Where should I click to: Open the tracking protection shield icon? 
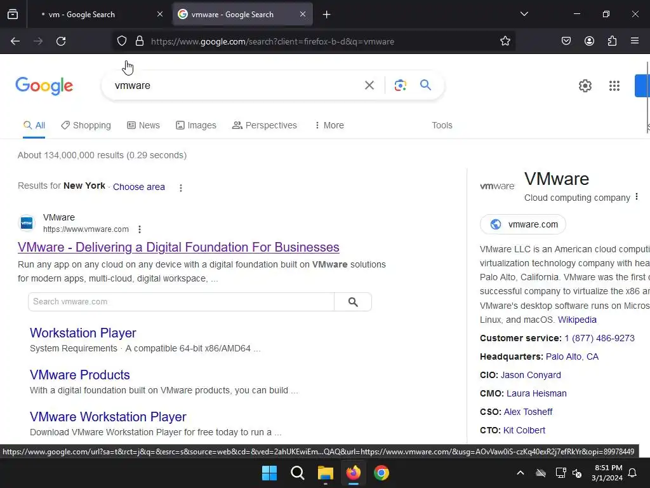(x=121, y=41)
